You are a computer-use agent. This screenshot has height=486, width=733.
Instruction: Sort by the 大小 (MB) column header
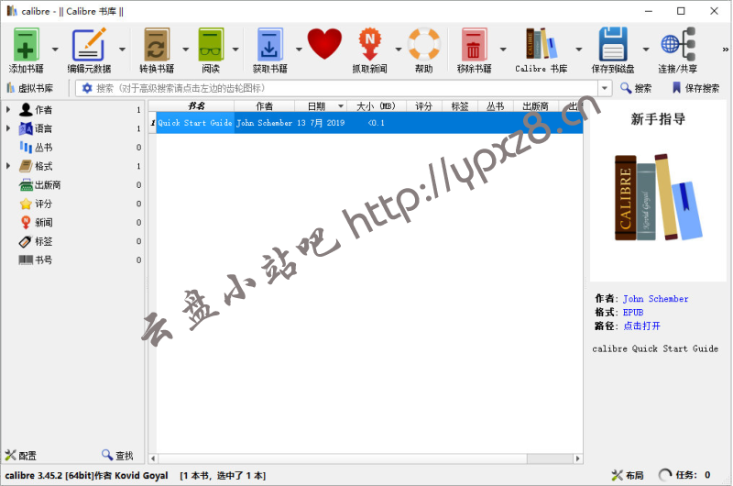377,106
